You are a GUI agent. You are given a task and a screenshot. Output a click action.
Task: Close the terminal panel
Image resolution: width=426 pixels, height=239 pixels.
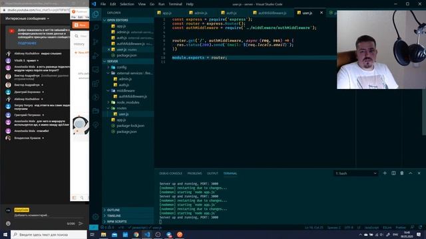pyautogui.click(x=419, y=173)
